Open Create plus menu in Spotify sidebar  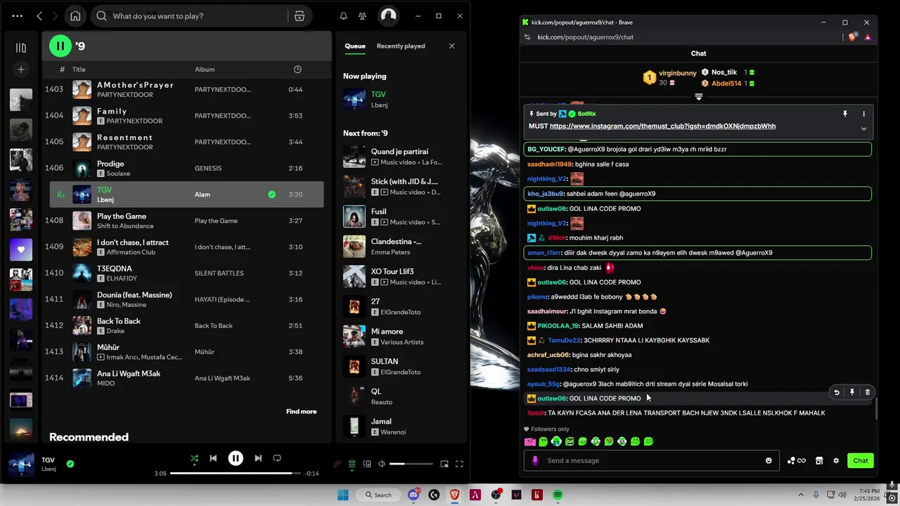(21, 70)
